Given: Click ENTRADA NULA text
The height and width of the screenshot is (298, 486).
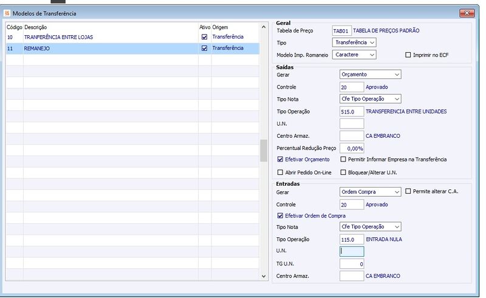Looking at the screenshot, I should [x=384, y=240].
